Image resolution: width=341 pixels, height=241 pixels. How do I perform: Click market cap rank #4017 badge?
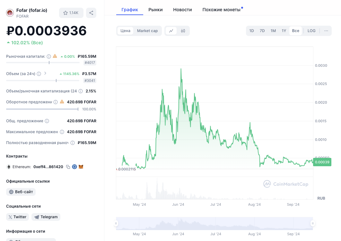(90, 63)
